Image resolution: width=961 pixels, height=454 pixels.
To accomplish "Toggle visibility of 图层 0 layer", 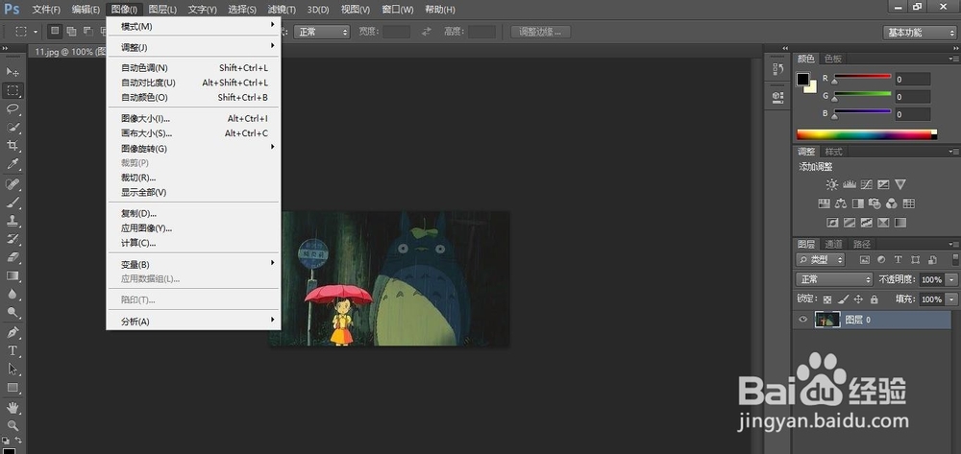I will tap(802, 320).
